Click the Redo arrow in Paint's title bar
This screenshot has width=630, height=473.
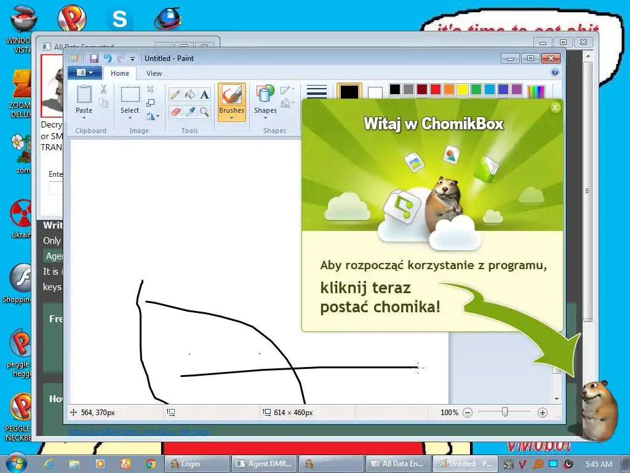[x=121, y=59]
